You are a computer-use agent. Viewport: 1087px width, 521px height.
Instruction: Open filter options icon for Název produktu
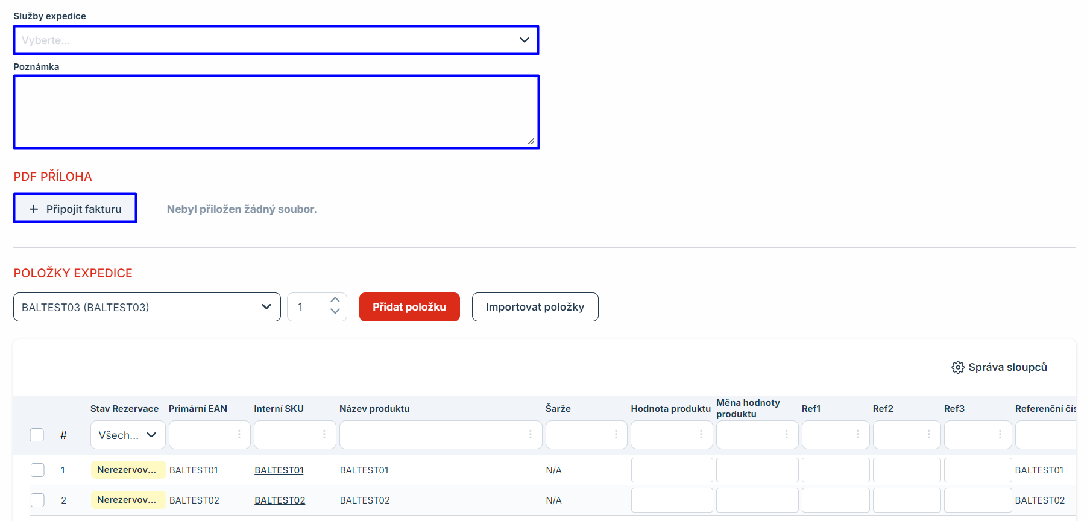click(531, 434)
